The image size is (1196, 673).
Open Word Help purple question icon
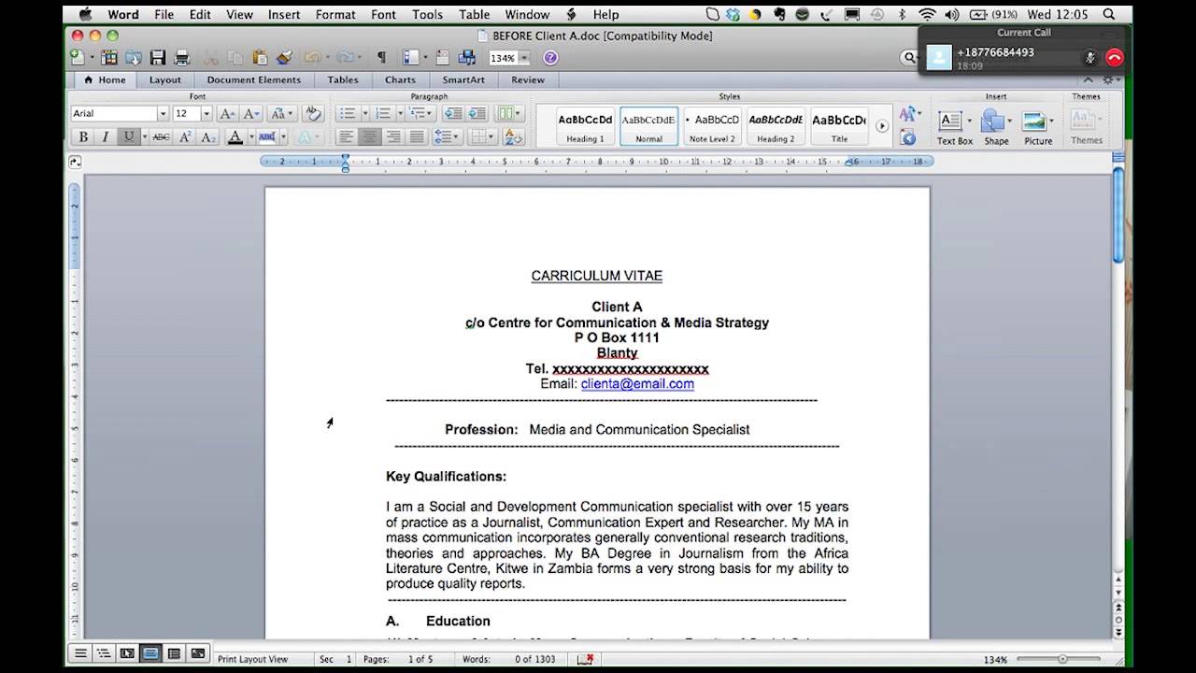pyautogui.click(x=550, y=58)
